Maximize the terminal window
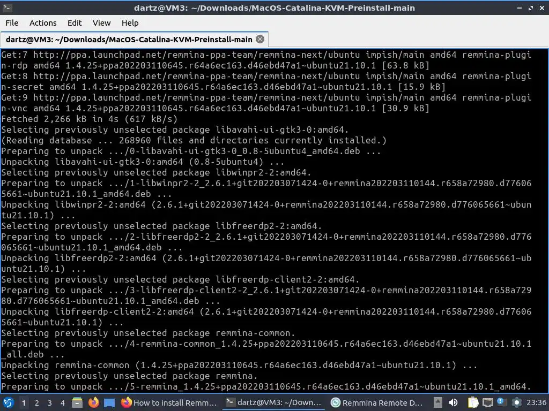 pos(531,7)
